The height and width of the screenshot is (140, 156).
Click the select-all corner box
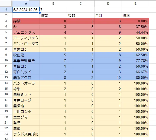6,3
